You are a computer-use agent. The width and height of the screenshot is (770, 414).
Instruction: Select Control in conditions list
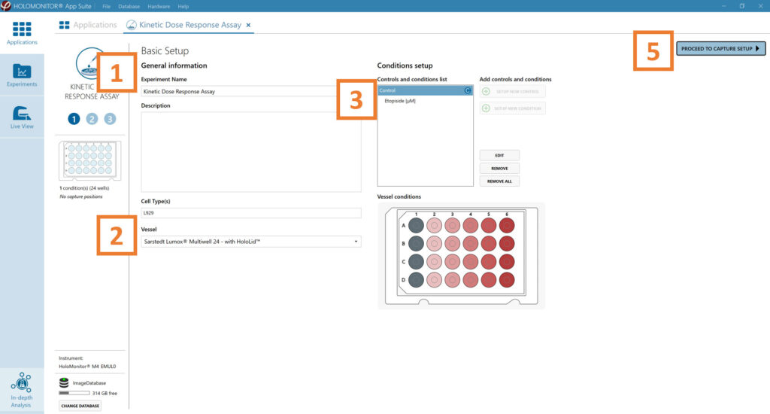point(426,90)
